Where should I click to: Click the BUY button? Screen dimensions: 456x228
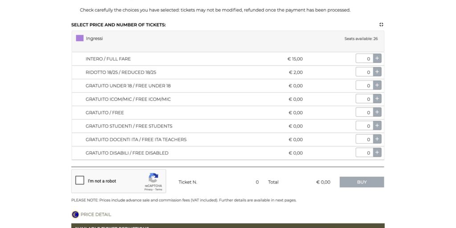pyautogui.click(x=362, y=182)
